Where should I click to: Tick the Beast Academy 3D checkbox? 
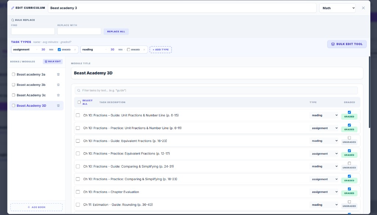coord(14,105)
